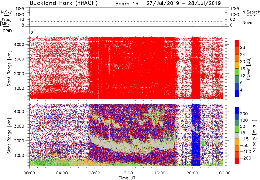Click the CPID value 0
Image resolution: width=260 pixels, height=180 pixels.
click(x=32, y=32)
